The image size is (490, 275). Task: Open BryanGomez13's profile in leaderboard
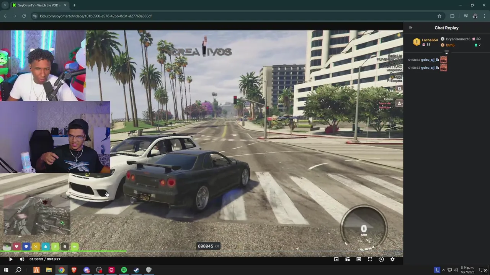(x=458, y=39)
